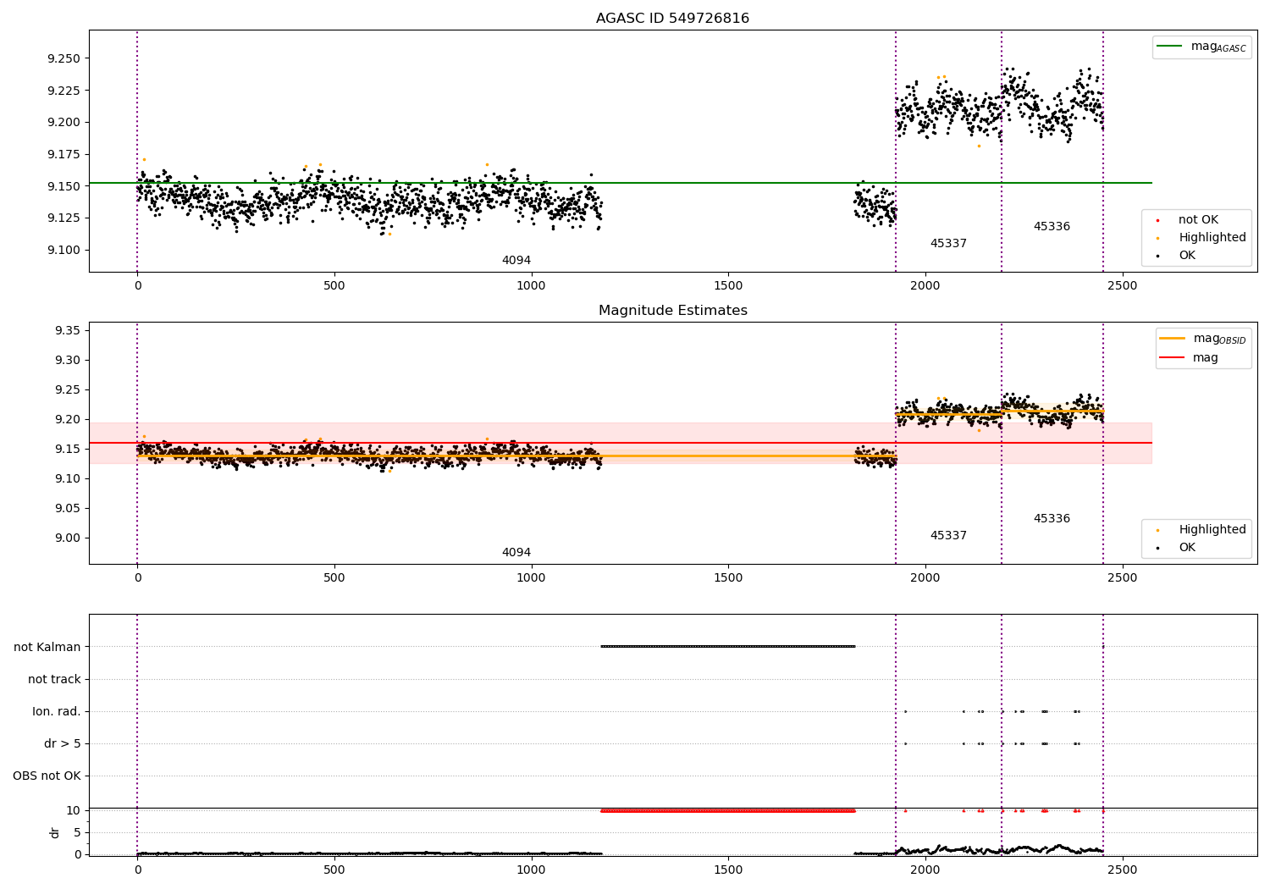Click "OK" label in the top plot legend

[1187, 256]
